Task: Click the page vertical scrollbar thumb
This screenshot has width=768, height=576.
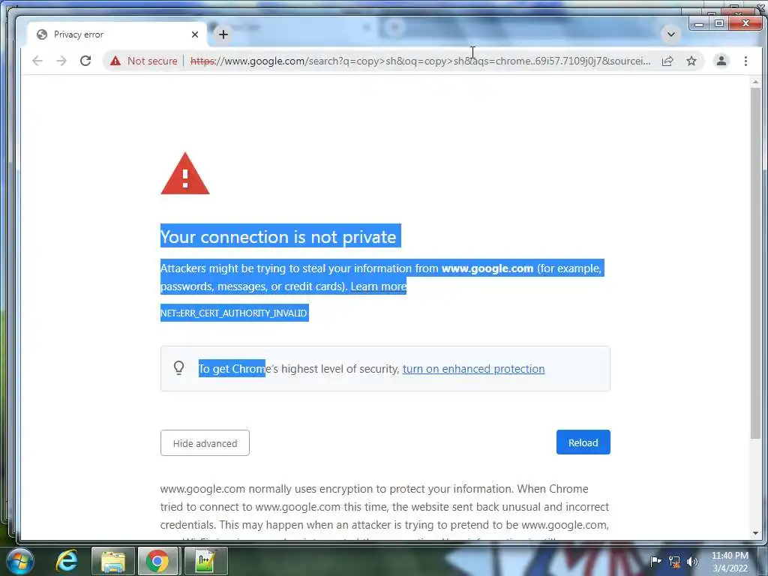Action: (754, 262)
